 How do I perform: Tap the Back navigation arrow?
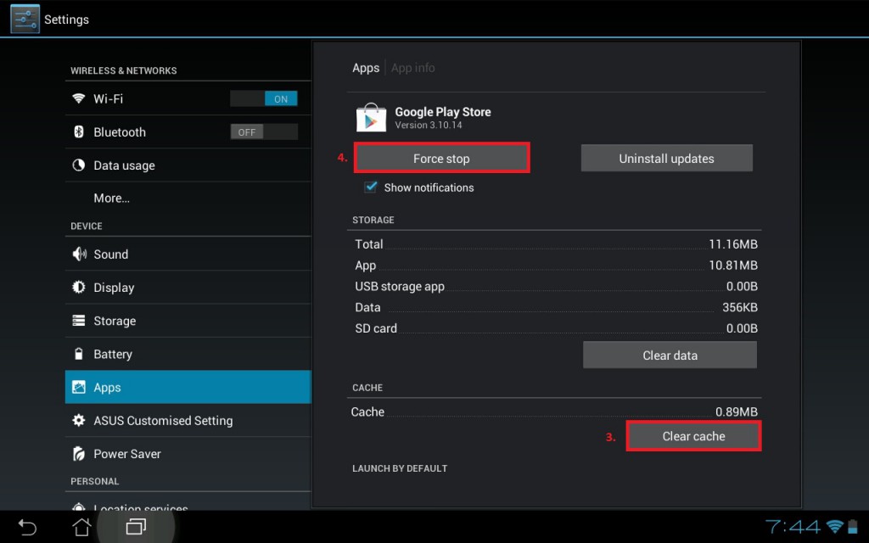[26, 526]
